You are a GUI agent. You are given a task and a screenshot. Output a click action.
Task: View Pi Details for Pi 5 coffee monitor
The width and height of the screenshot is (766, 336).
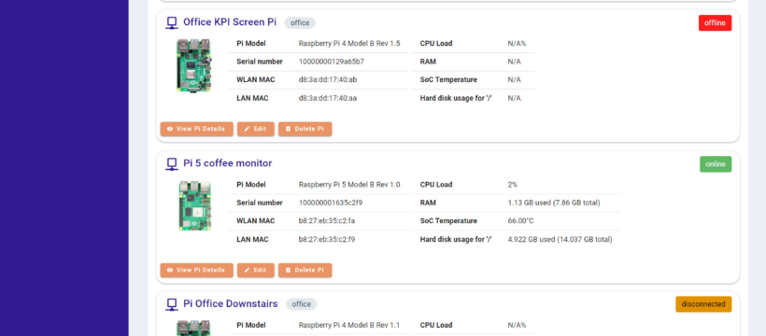click(197, 270)
